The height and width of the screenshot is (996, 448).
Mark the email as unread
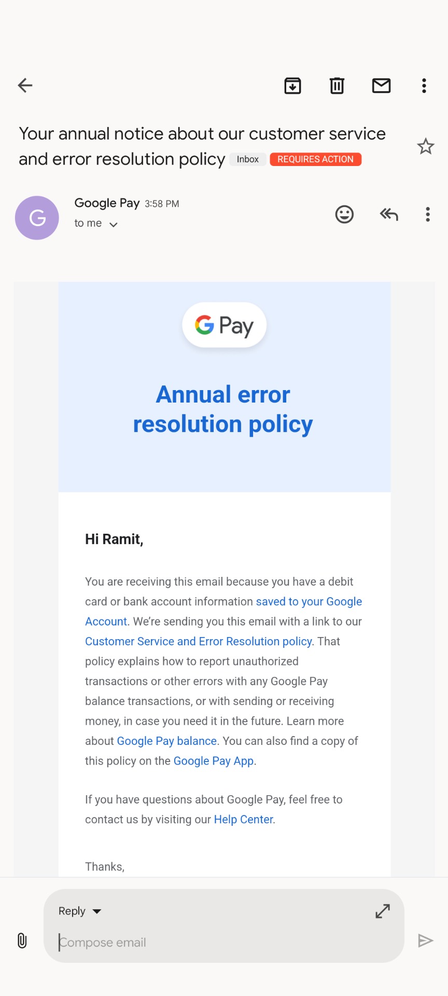pos(381,86)
